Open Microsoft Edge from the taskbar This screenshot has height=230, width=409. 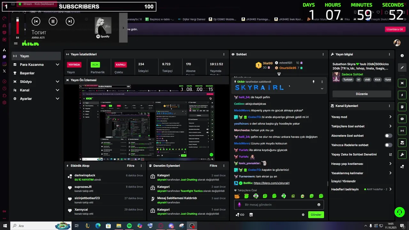point(98,226)
